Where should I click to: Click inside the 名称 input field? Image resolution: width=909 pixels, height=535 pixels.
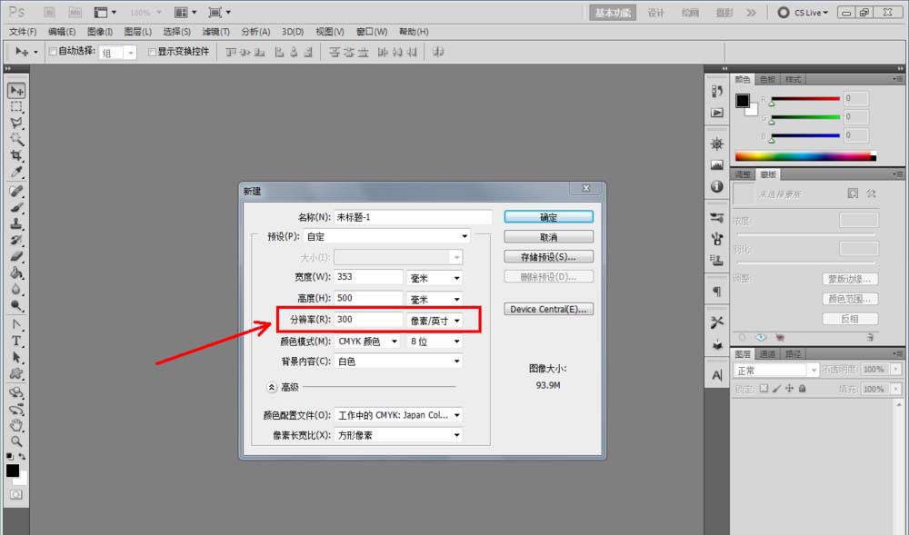click(414, 216)
